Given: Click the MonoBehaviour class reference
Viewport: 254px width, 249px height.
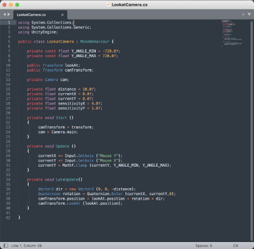Looking at the screenshot, I should [95, 42].
